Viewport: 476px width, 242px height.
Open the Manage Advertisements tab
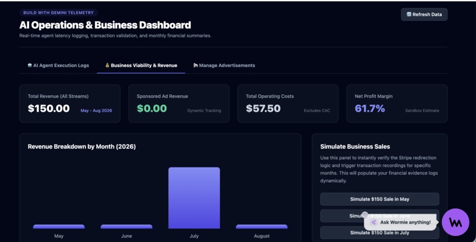click(x=224, y=65)
